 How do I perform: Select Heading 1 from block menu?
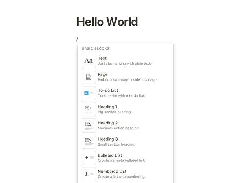coord(125,109)
